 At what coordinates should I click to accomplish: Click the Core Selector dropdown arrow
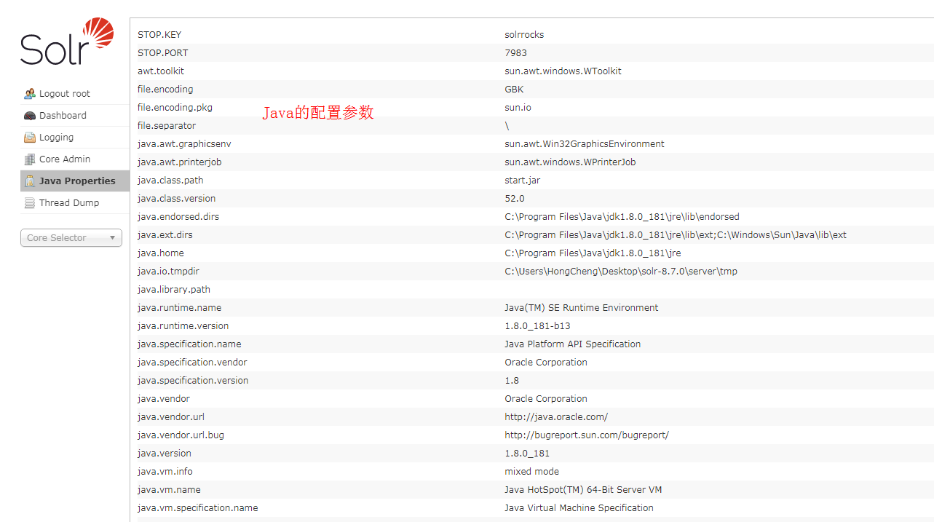(112, 238)
